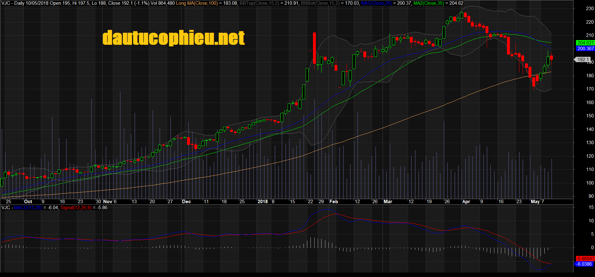595x277 pixels.
Task: Click the May label on date axis
Action: point(535,202)
